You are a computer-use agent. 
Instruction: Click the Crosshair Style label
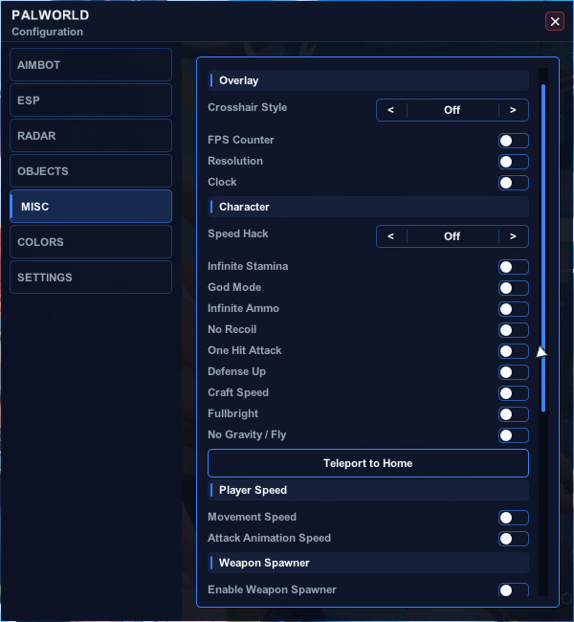pos(247,107)
